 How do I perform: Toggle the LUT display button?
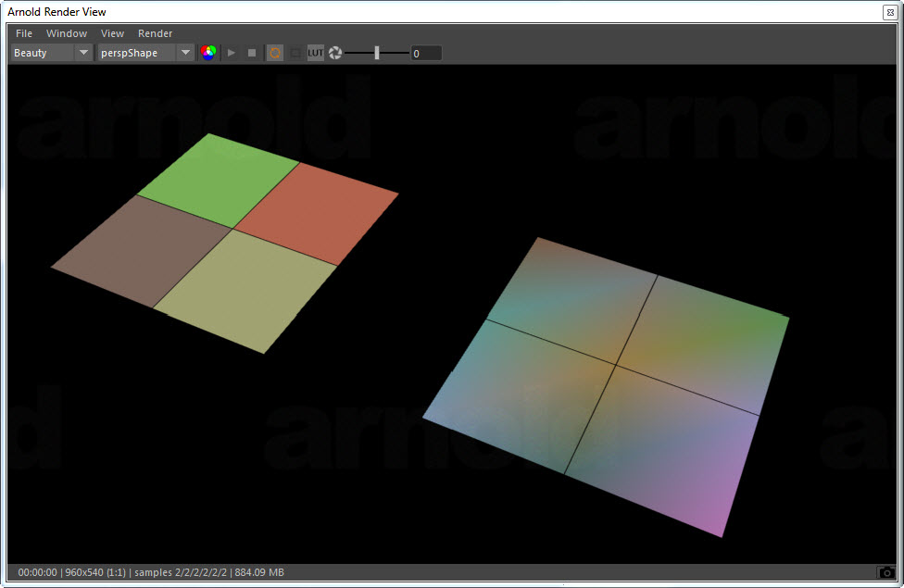[316, 53]
